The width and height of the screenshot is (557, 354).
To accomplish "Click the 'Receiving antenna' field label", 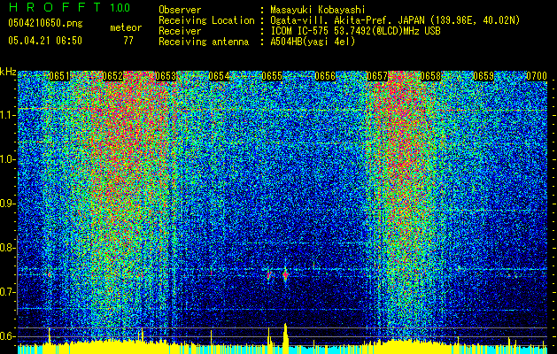I will (204, 42).
